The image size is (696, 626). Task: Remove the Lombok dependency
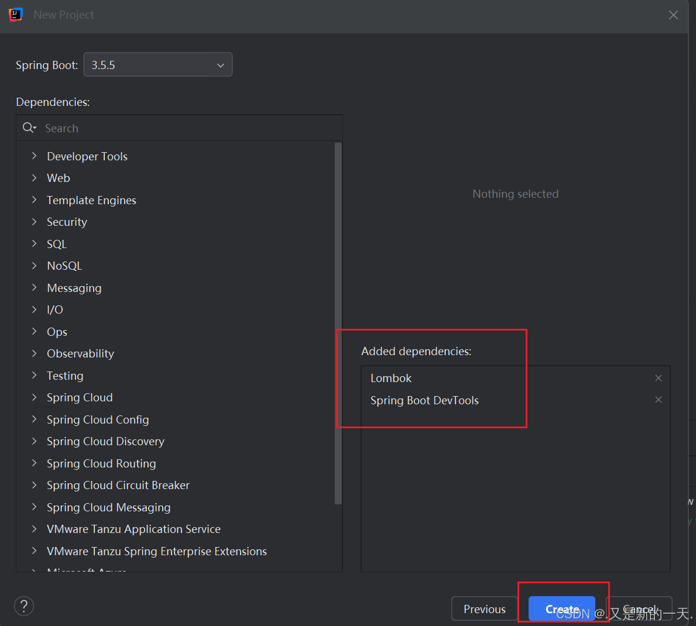659,378
